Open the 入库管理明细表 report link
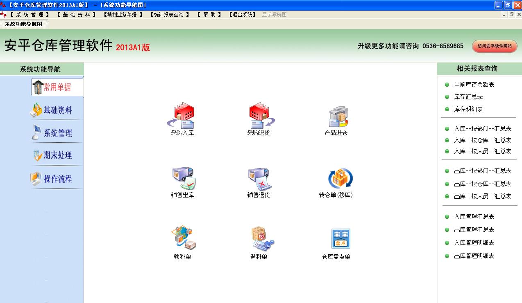 (474, 243)
